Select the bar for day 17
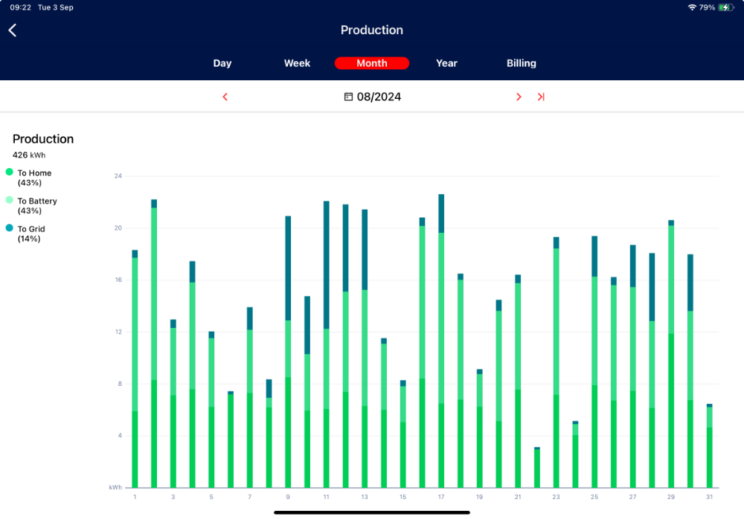The width and height of the screenshot is (744, 519). click(441, 357)
